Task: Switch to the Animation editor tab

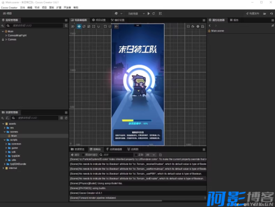Action: [114, 149]
